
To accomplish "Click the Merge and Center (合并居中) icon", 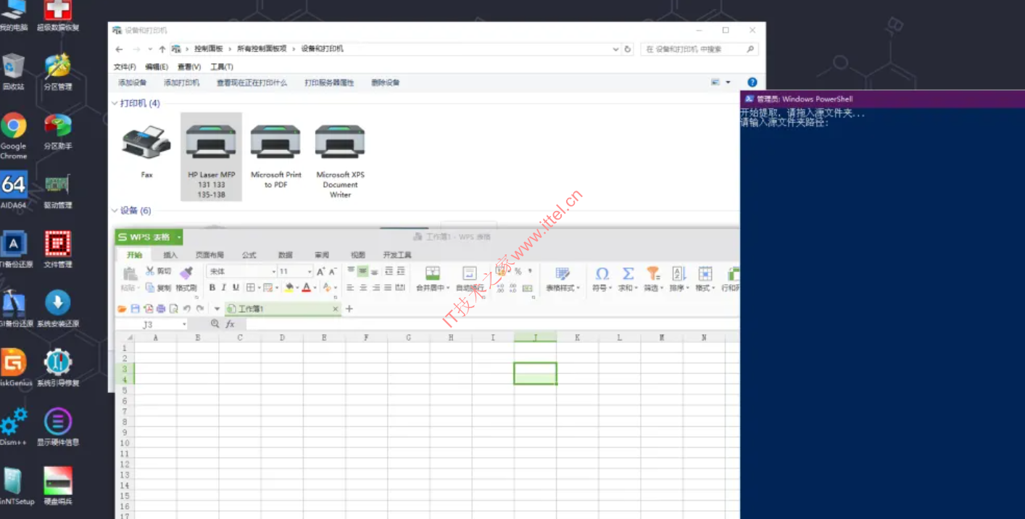I will [x=433, y=274].
